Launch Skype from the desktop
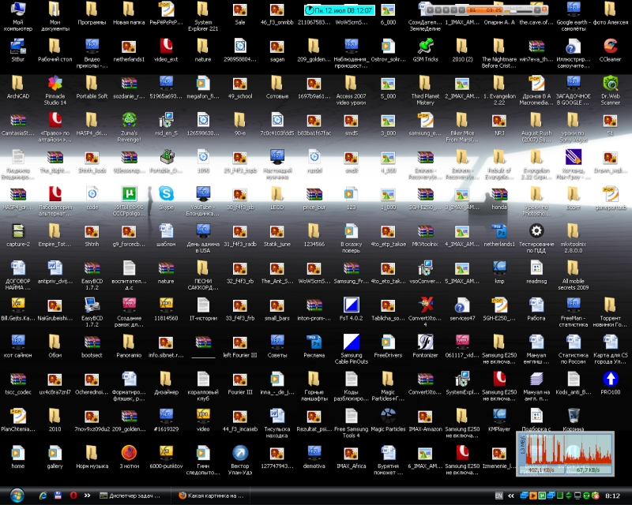 click(166, 194)
